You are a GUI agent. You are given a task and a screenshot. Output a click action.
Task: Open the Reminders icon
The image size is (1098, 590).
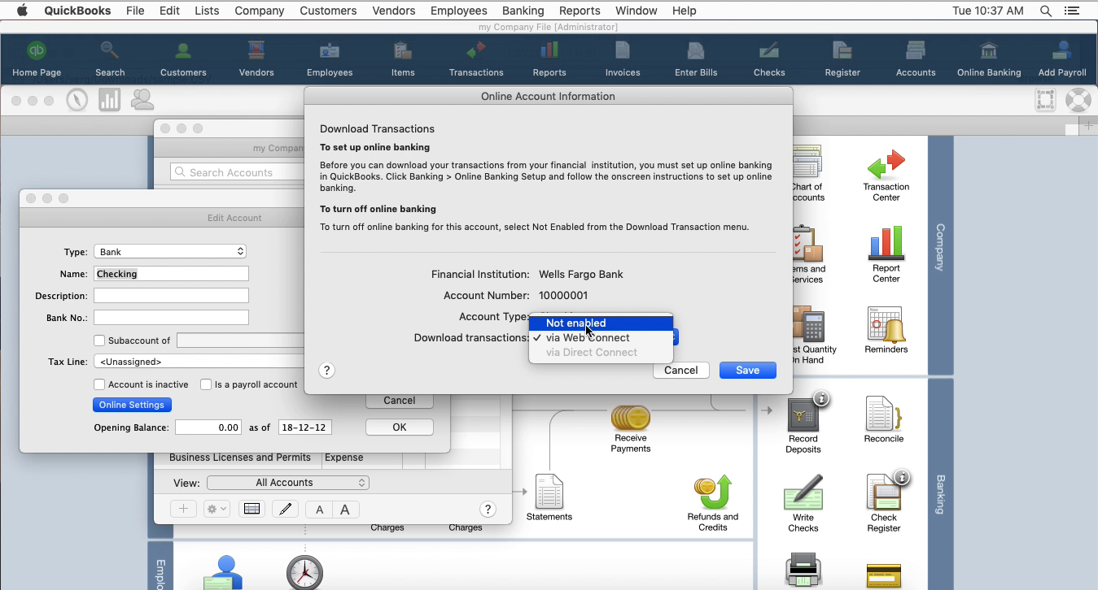[886, 330]
